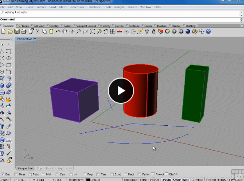Click the Default layer color swatch

point(88,179)
